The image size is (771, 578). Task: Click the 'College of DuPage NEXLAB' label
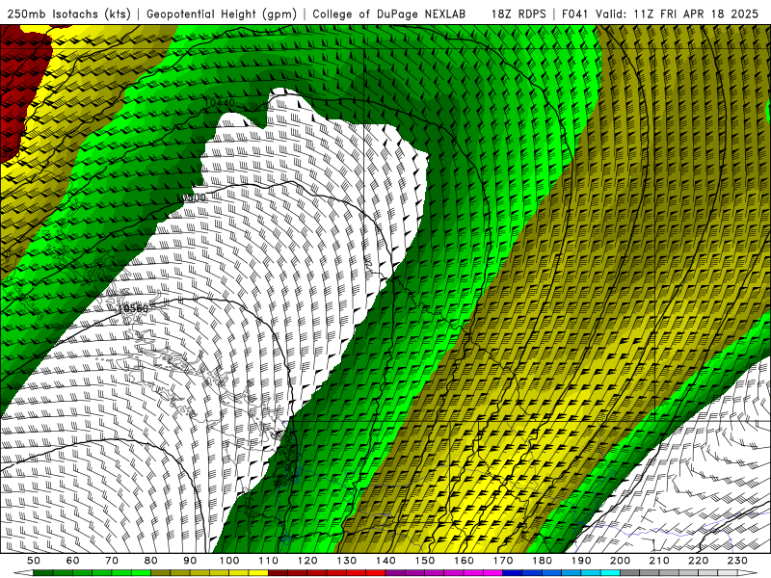[388, 13]
